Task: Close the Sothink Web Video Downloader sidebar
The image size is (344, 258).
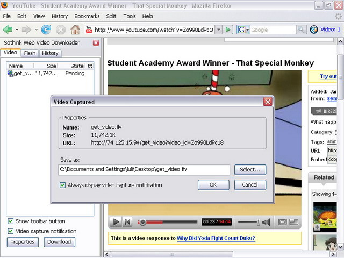Action: (96, 43)
